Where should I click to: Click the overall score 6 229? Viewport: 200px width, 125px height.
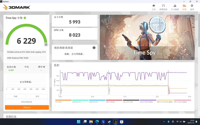tap(26, 41)
